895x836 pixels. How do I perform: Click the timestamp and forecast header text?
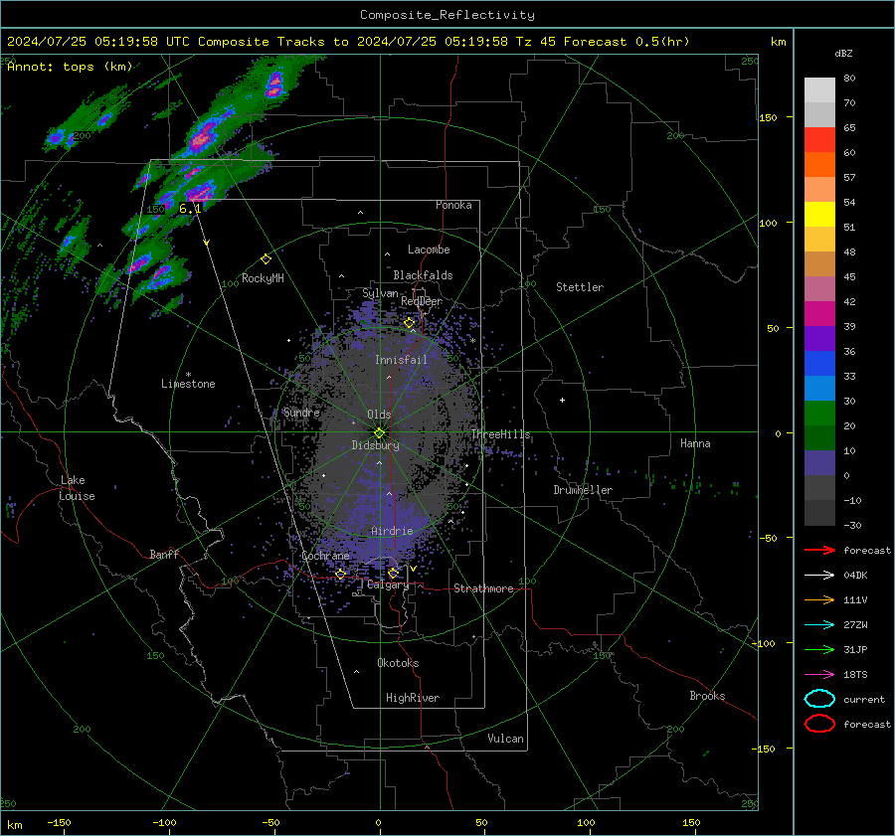(348, 42)
